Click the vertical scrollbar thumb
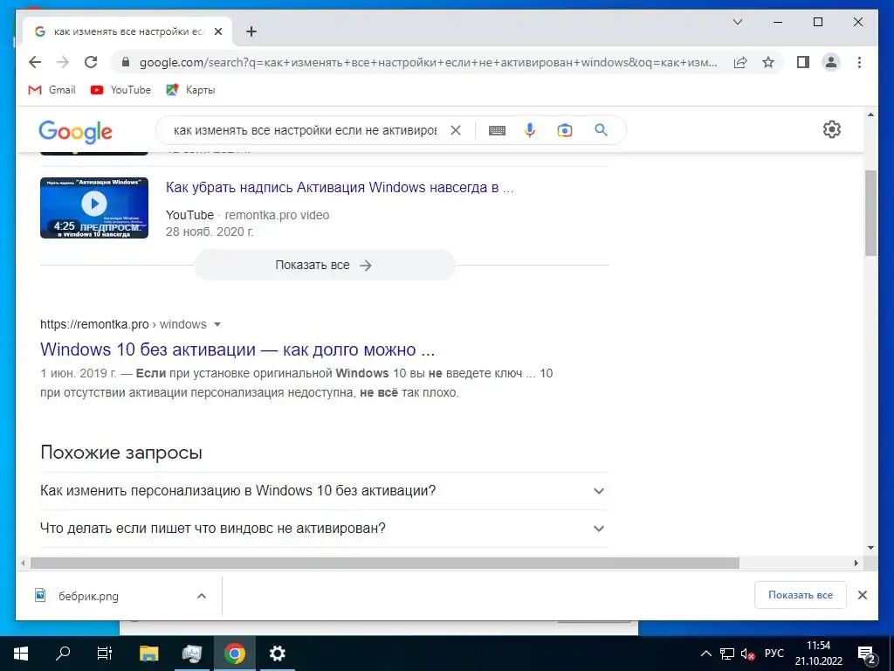Viewport: 894px width, 671px height. [870, 213]
